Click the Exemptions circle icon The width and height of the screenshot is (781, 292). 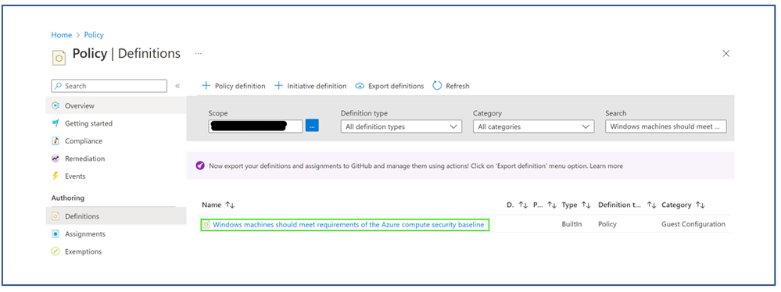[56, 251]
